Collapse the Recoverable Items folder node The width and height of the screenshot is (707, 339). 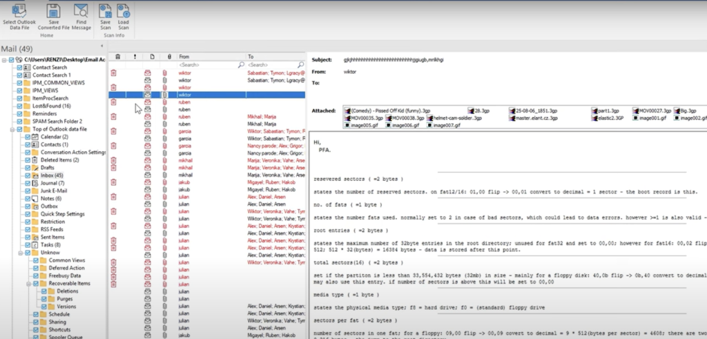pos(28,283)
